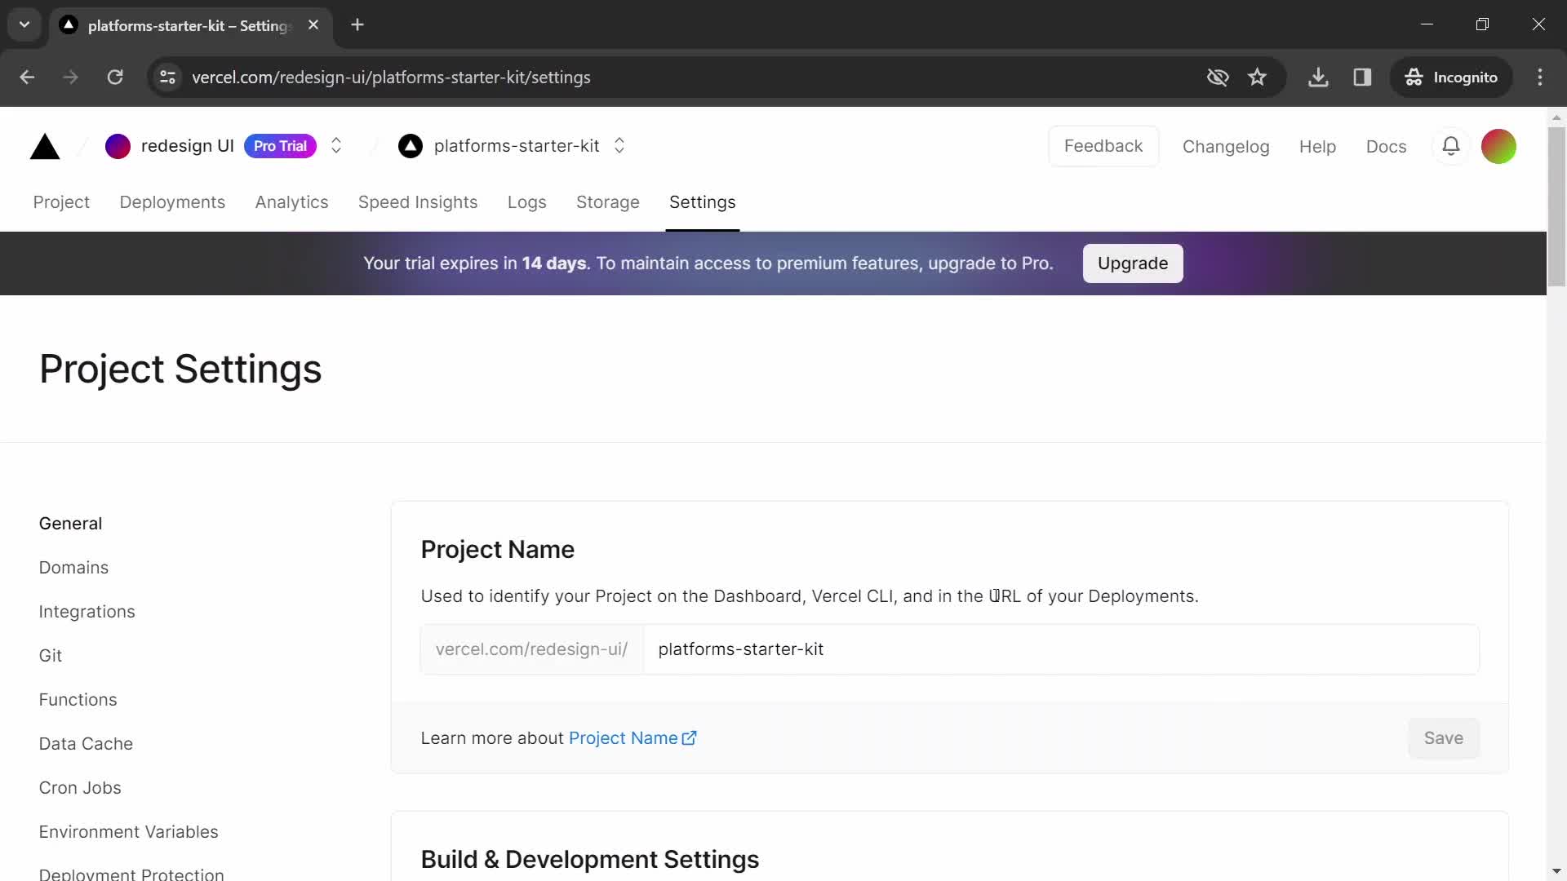
Task: Switch to the Analytics tab
Action: point(291,202)
